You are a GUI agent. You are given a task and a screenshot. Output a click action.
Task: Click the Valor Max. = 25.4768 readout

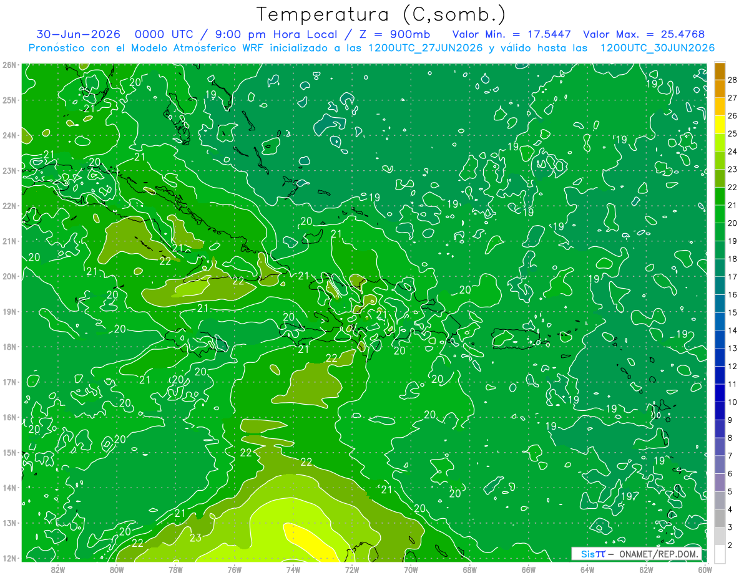point(644,34)
